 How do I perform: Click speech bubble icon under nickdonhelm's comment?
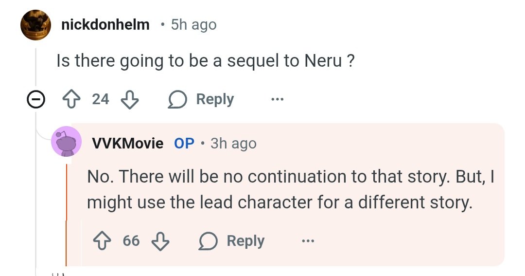pyautogui.click(x=177, y=99)
